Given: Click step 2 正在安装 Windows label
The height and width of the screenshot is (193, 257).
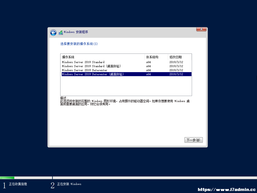Looking at the screenshot, I should coord(69,184).
